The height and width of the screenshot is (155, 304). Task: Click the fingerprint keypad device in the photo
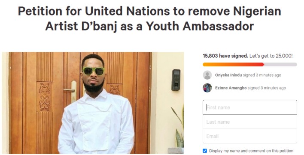pyautogui.click(x=176, y=80)
